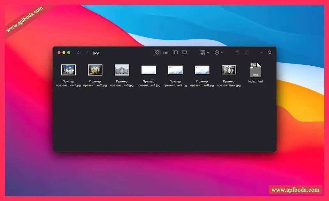Open the Action ellipsis dropdown menu

[218, 53]
